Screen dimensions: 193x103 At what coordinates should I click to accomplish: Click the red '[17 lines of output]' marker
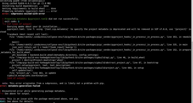click(19, 24)
